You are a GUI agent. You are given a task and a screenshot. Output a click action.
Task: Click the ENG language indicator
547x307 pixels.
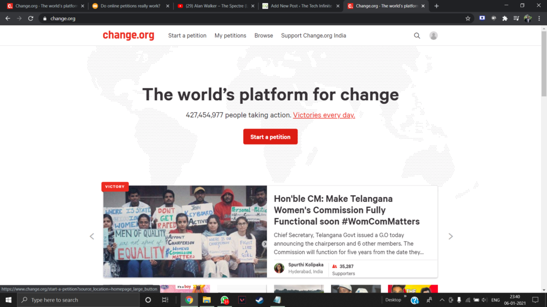(495, 300)
